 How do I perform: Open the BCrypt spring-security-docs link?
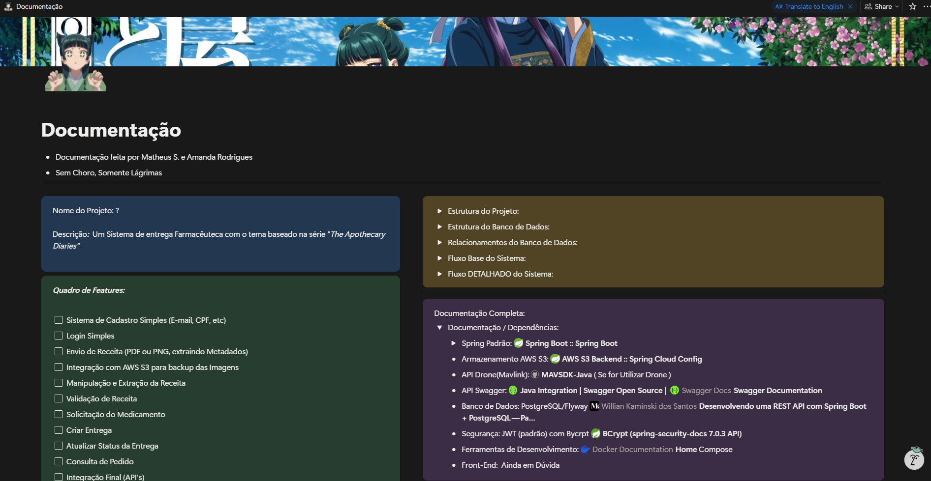point(672,433)
